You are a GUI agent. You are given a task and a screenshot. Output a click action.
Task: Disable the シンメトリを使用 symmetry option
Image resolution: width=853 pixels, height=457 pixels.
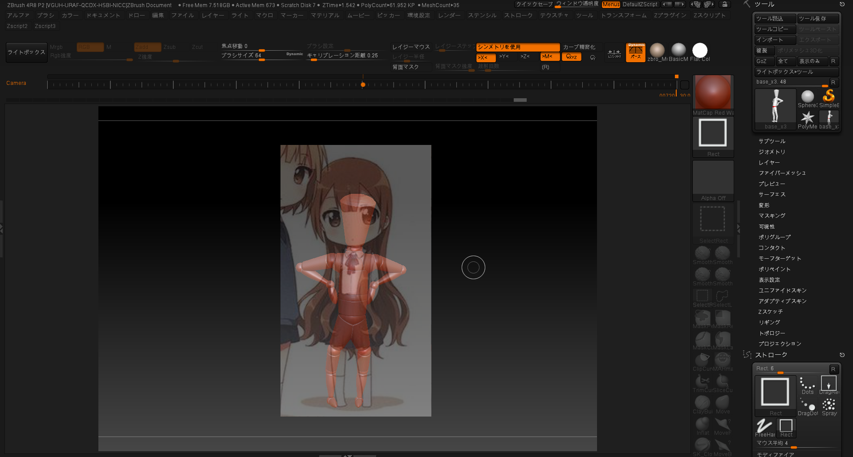click(x=517, y=47)
